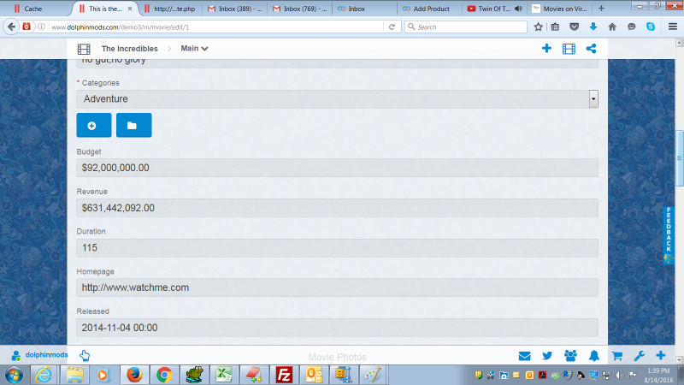684x385 pixels.
Task: Click the Skype icon in Firefox toolbar
Action: [651, 27]
